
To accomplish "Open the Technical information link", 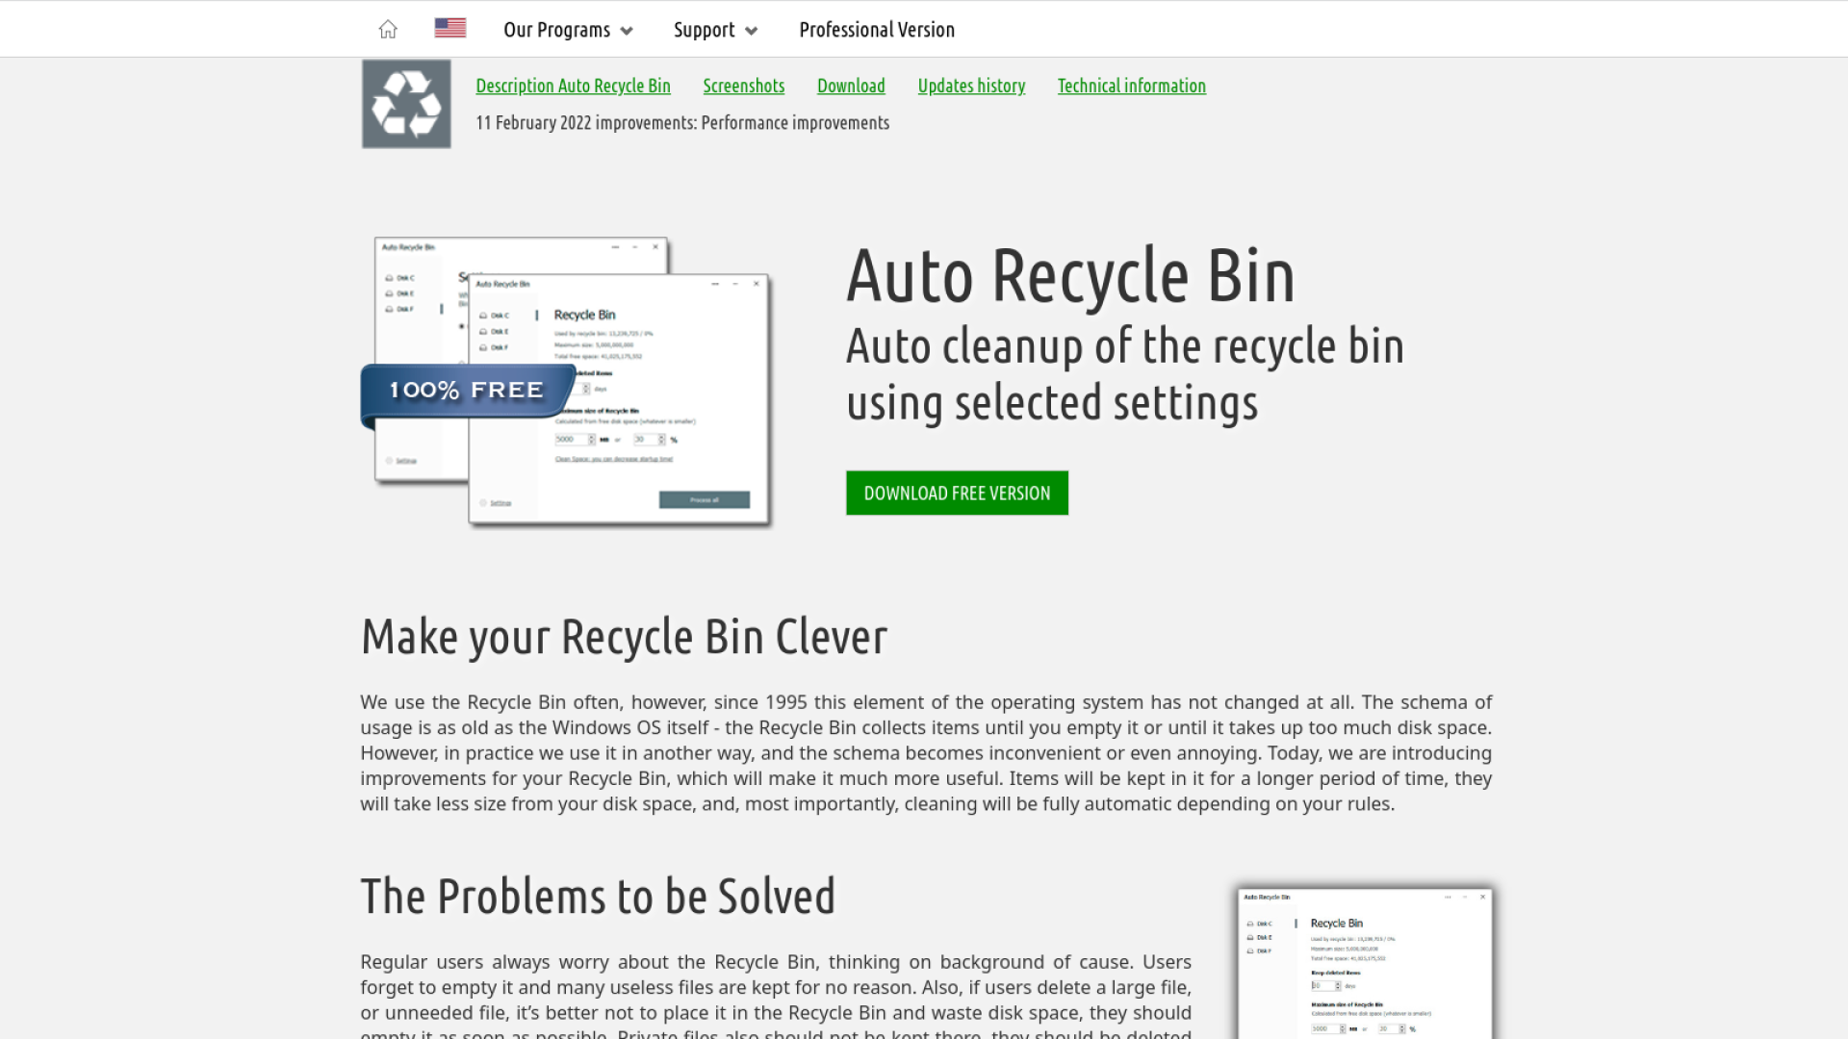I will pyautogui.click(x=1131, y=86).
